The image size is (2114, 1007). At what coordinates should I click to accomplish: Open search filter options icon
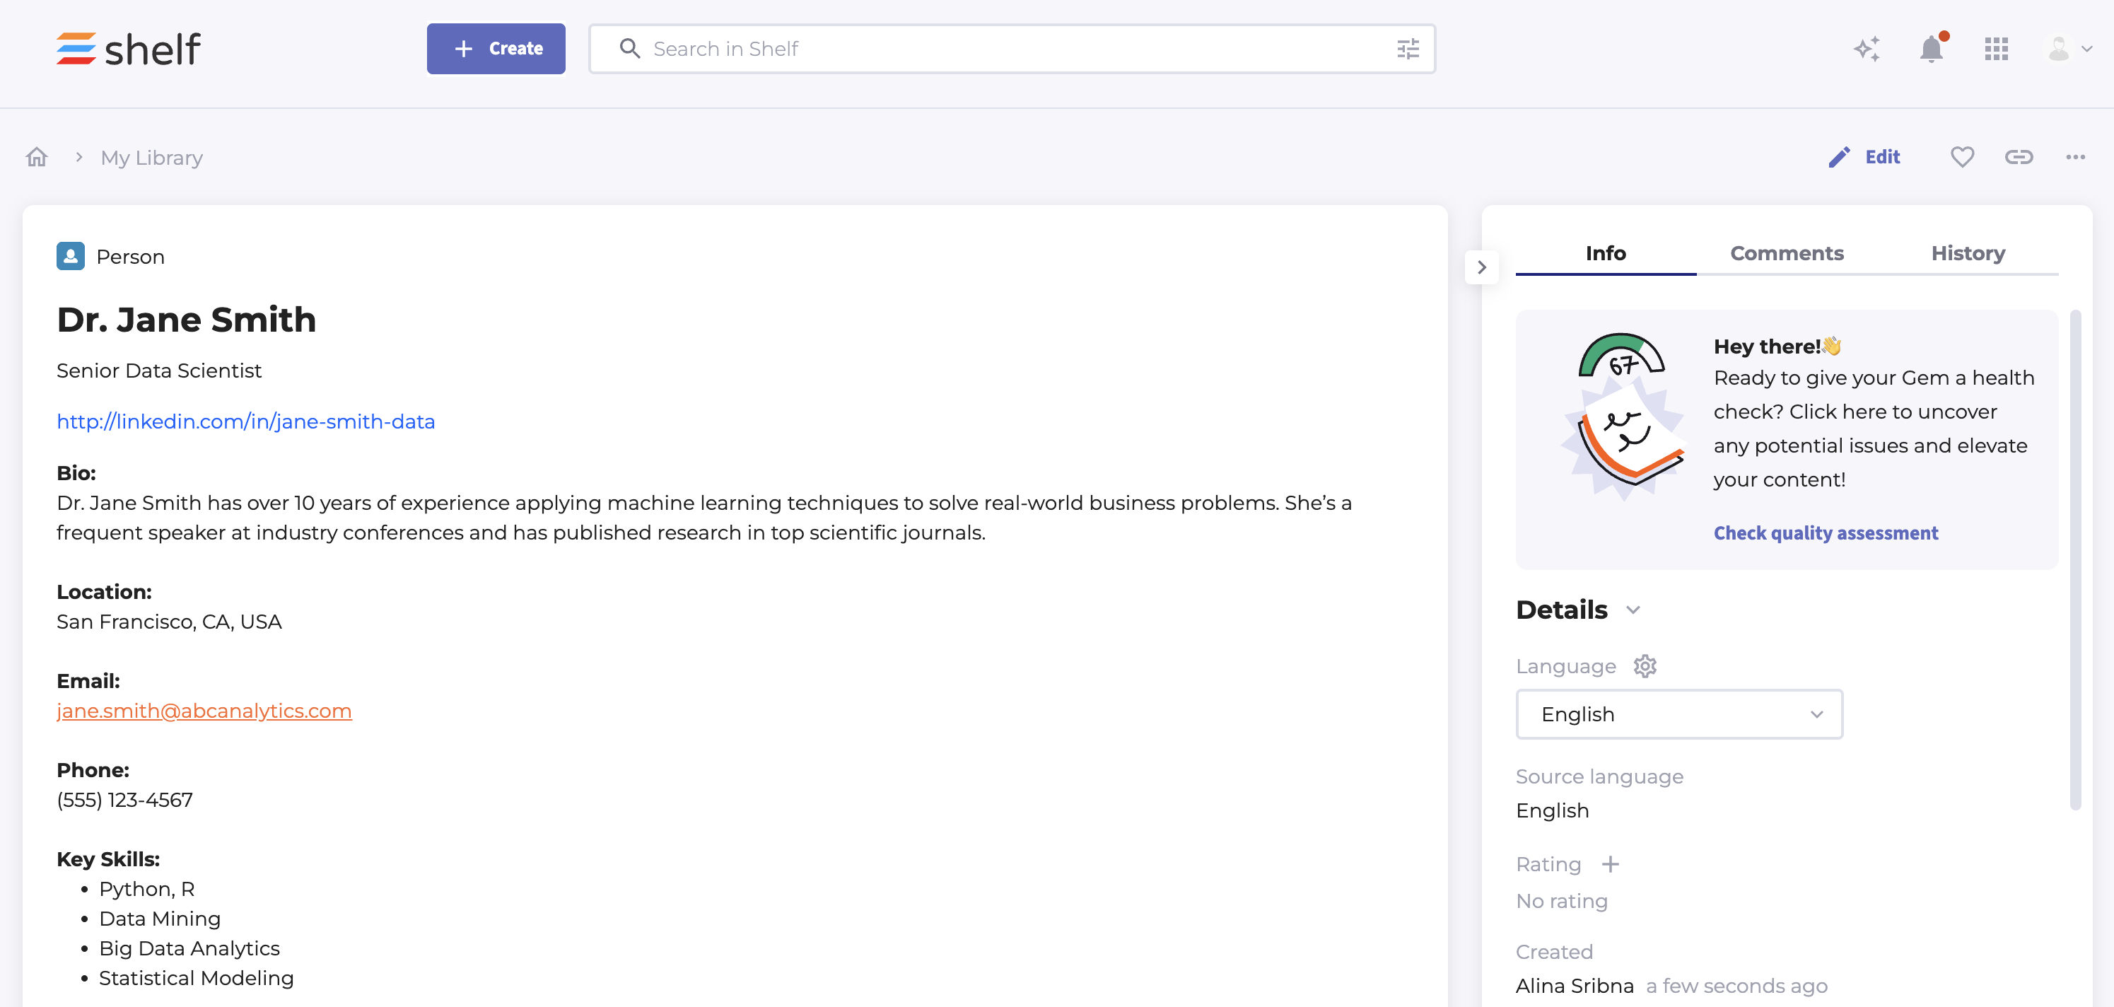tap(1408, 50)
